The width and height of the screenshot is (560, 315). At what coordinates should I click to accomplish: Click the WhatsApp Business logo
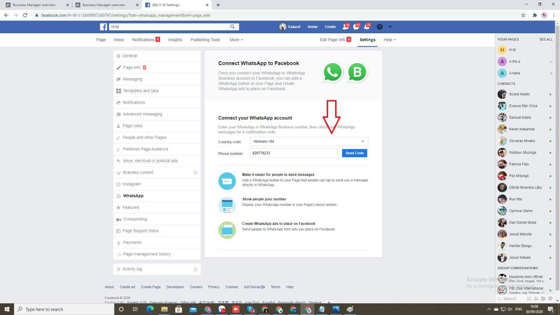(357, 73)
